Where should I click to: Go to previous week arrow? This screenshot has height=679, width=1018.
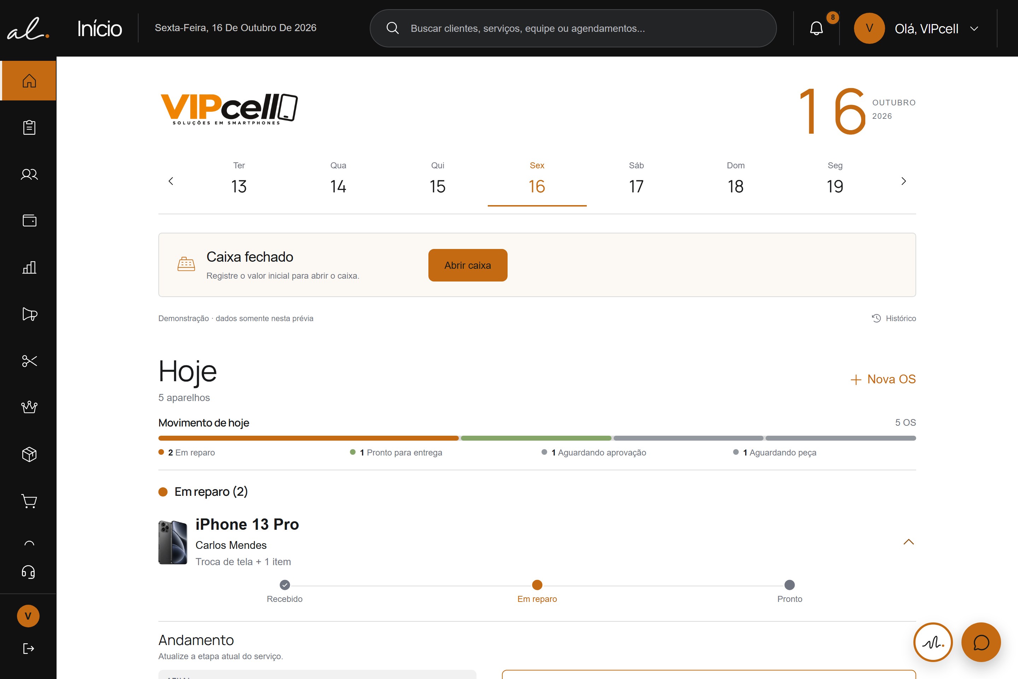point(171,181)
